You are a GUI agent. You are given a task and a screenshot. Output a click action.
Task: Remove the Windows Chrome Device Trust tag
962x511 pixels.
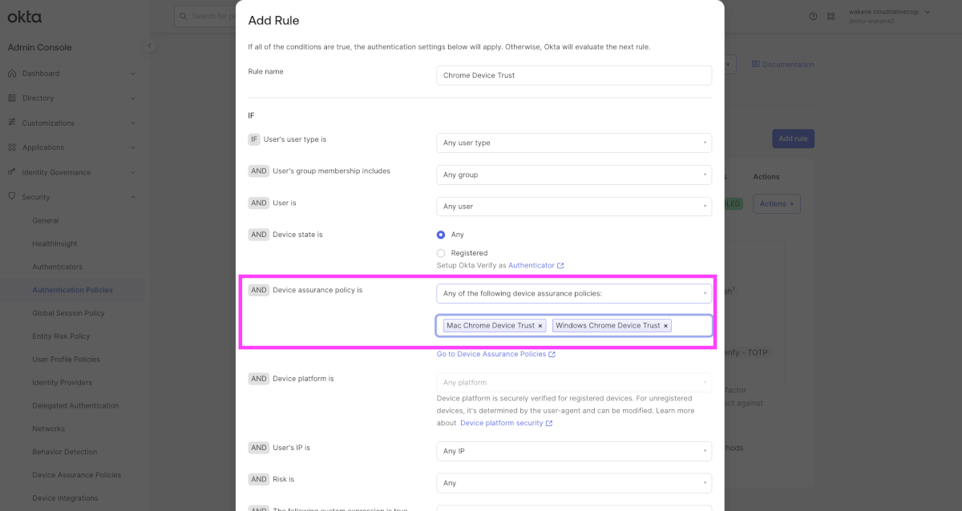tap(665, 326)
